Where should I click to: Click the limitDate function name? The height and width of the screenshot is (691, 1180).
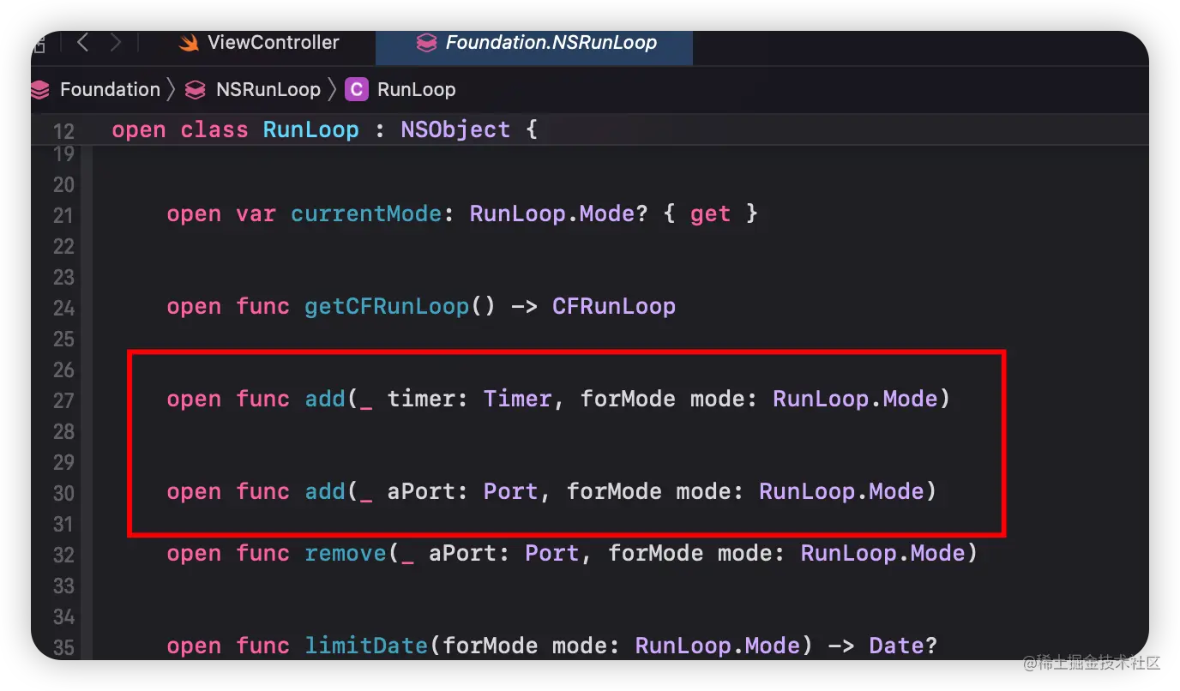coord(366,646)
